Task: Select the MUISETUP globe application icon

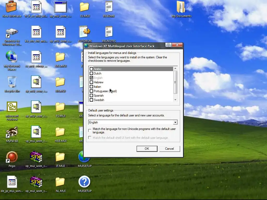Action: 84,157
